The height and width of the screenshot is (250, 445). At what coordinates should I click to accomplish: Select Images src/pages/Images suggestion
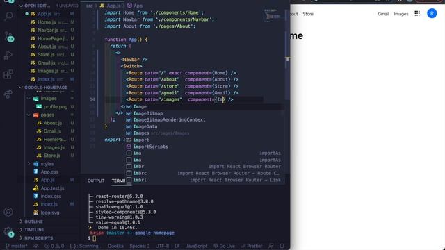point(204,133)
